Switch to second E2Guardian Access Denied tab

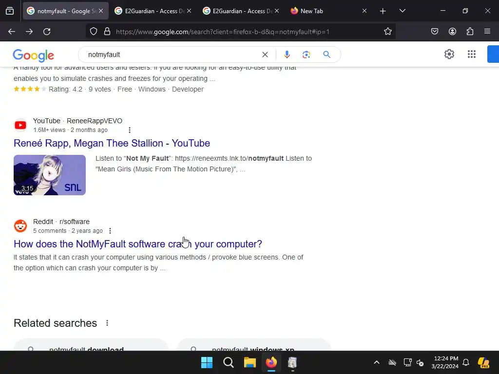click(x=241, y=11)
